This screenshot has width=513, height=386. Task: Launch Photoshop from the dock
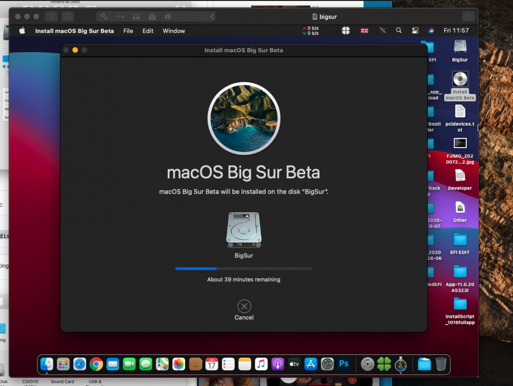coord(344,364)
